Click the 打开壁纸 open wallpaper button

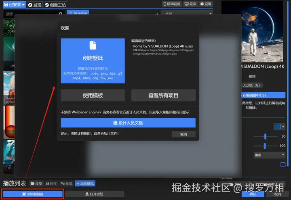(94, 194)
